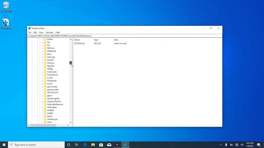This screenshot has height=148, width=264.
Task: Select the fhsvc key
Action: click(49, 54)
